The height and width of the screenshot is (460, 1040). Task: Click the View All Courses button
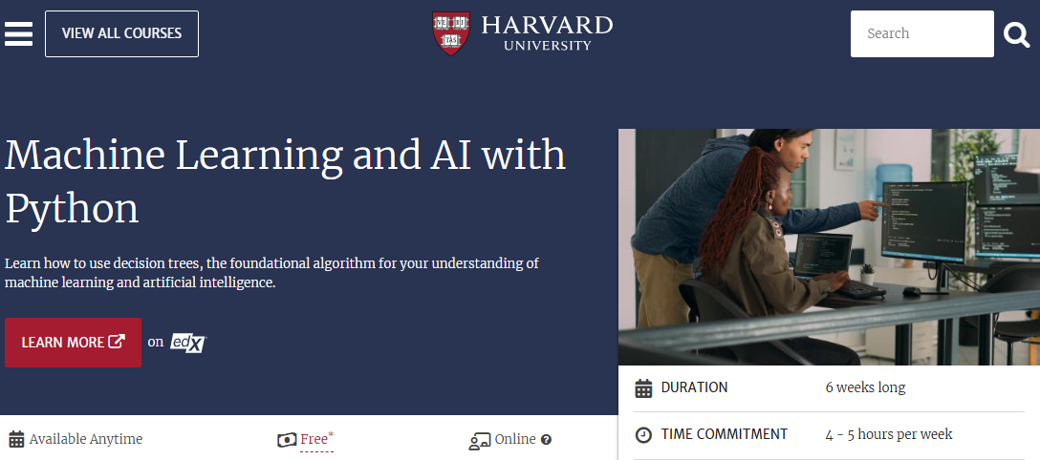click(x=121, y=33)
